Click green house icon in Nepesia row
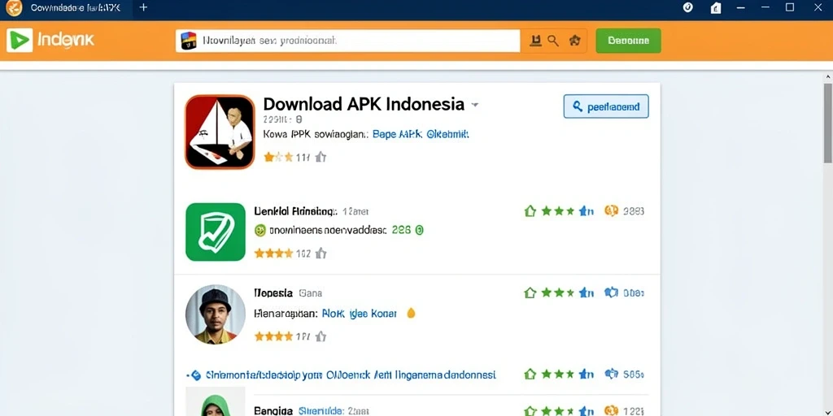Viewport: 833px width, 416px height. tap(530, 292)
